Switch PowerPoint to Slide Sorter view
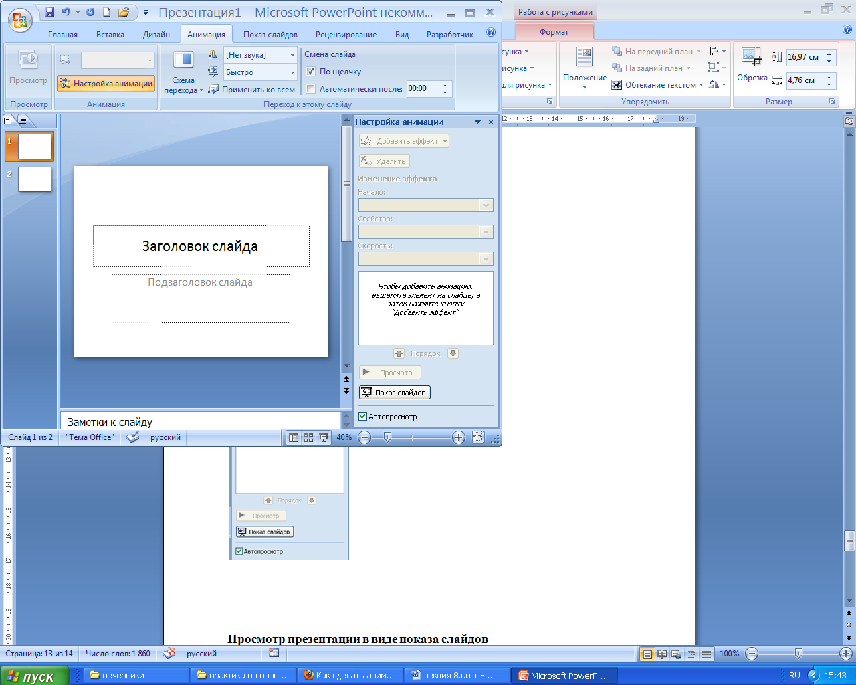856x685 pixels. pos(308,437)
